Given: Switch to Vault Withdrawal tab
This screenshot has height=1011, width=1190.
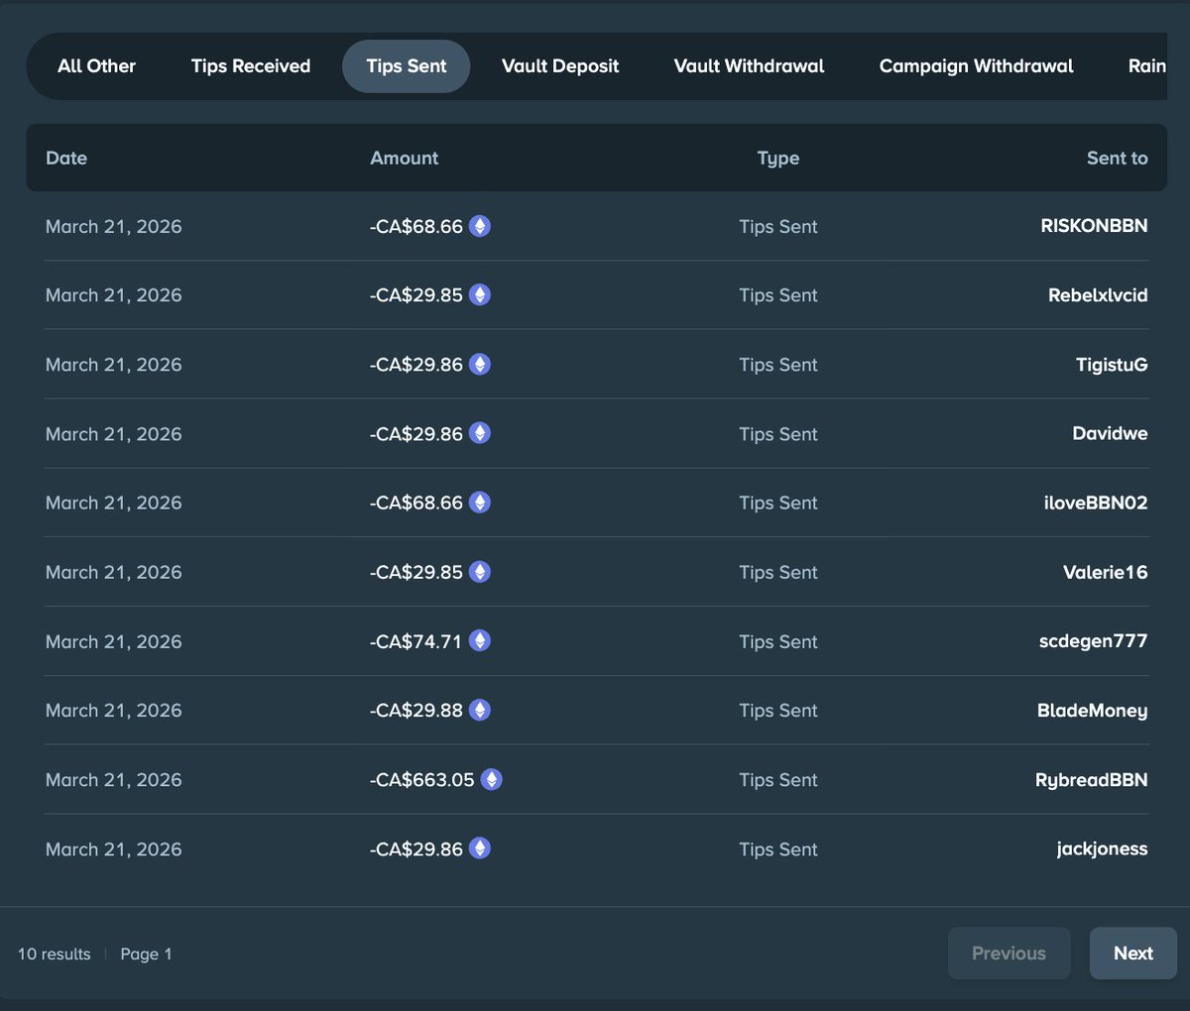Looking at the screenshot, I should tap(749, 66).
